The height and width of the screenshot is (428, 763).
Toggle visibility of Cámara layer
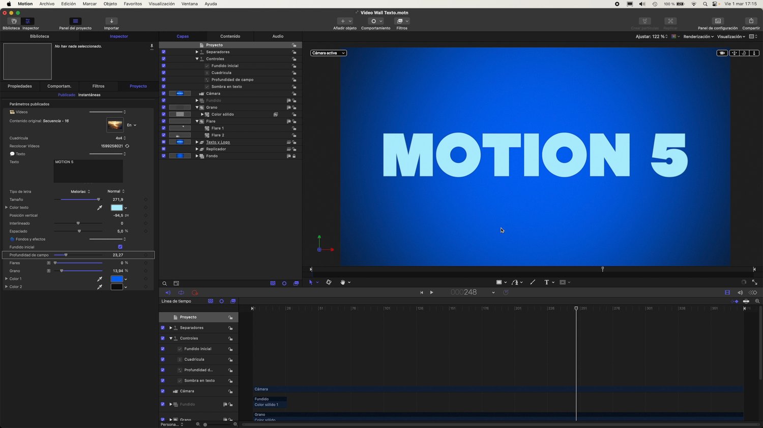tap(163, 93)
